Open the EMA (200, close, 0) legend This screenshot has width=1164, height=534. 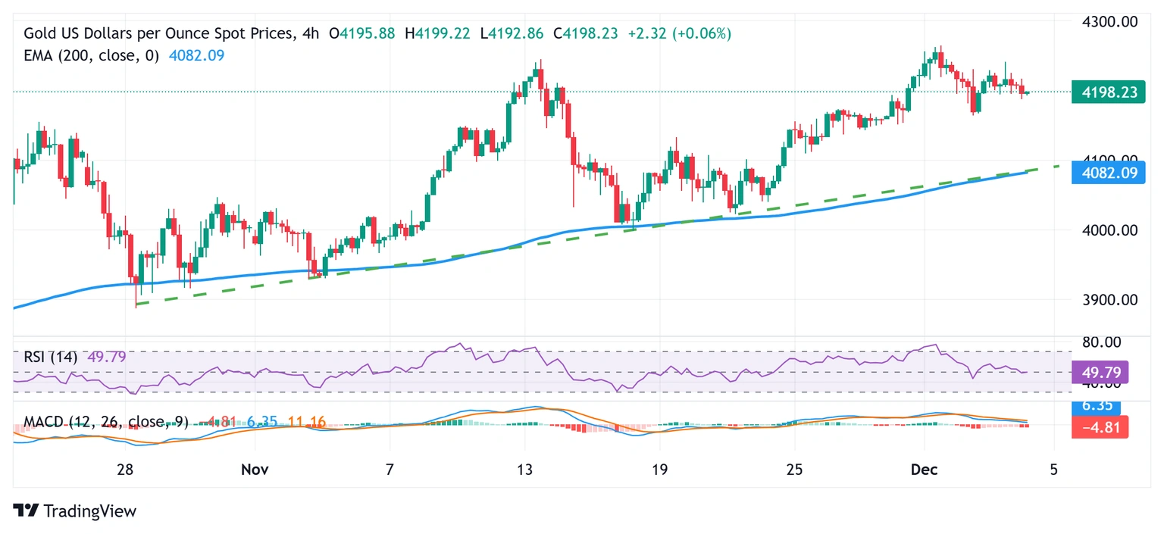[92, 55]
